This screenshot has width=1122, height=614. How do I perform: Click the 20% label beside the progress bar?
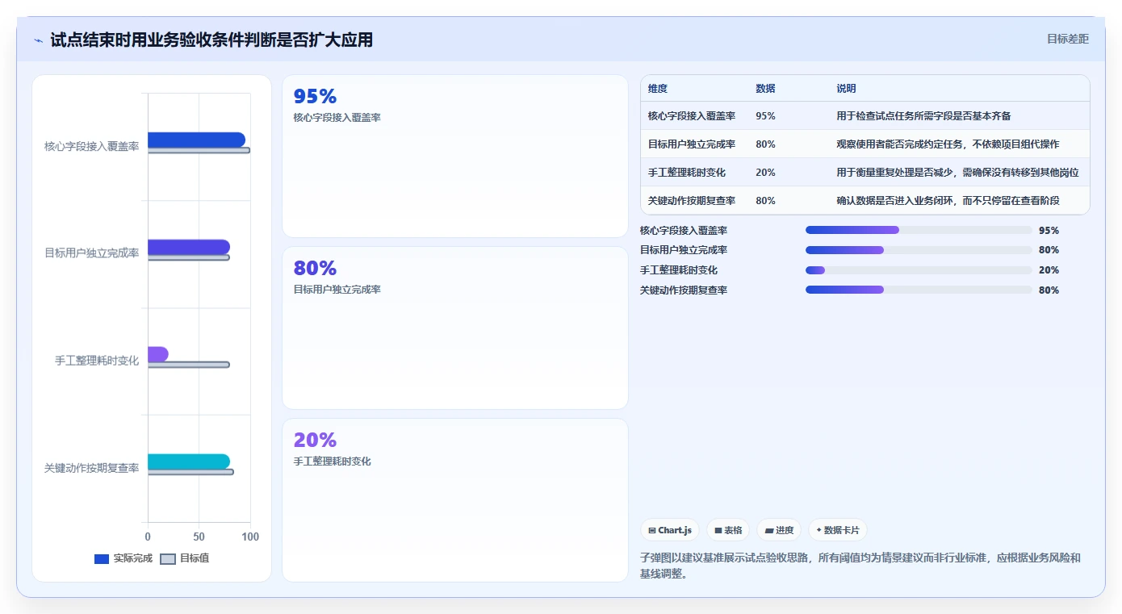coord(1049,270)
